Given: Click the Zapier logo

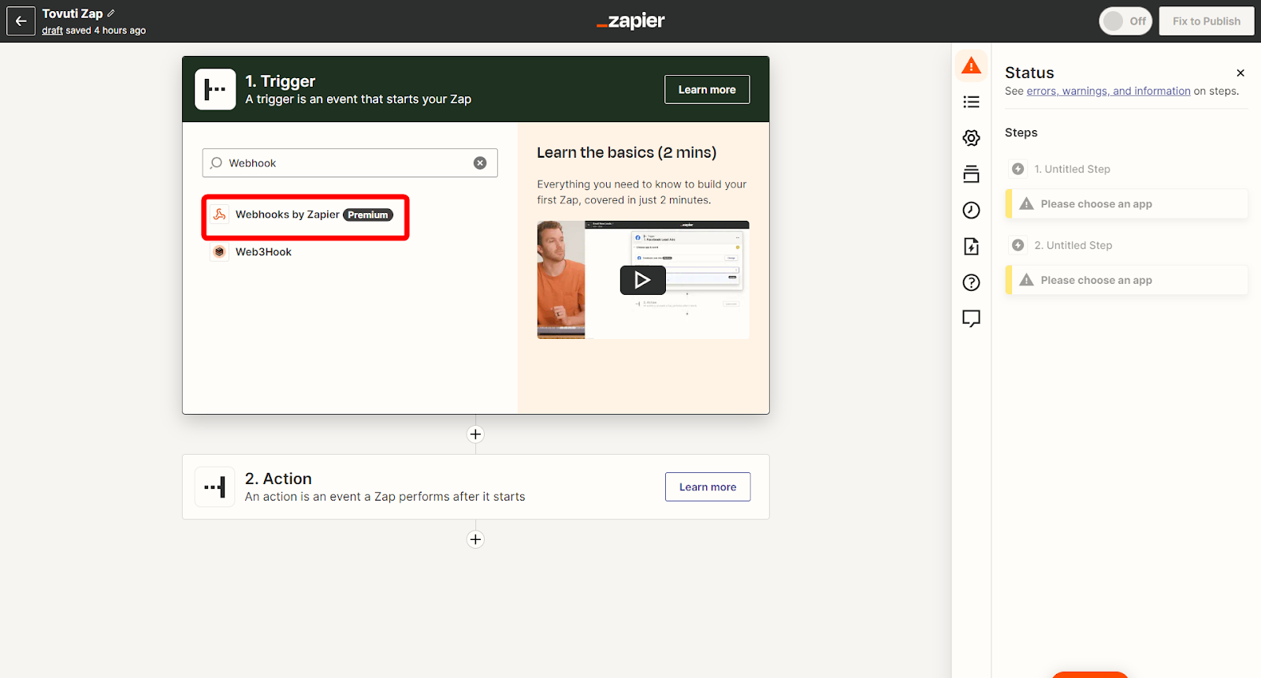Looking at the screenshot, I should point(630,21).
